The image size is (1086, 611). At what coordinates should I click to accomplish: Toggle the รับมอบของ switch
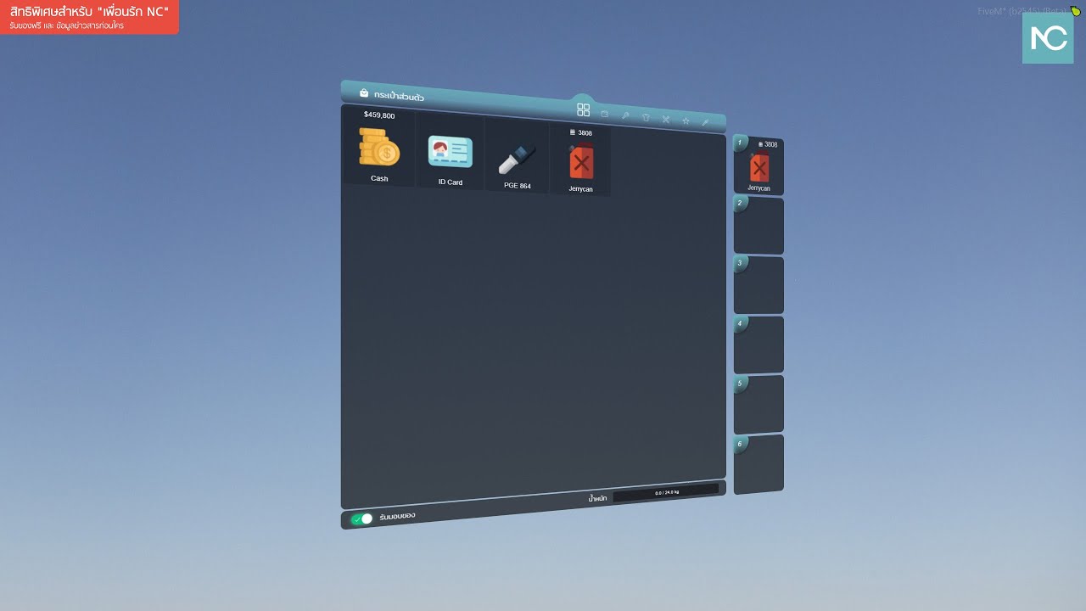point(362,519)
